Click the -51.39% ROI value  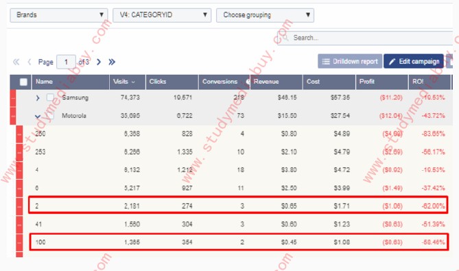(x=433, y=224)
